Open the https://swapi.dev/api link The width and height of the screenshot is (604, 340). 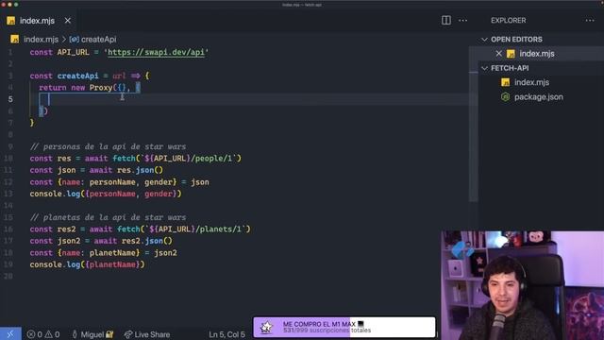(x=156, y=52)
